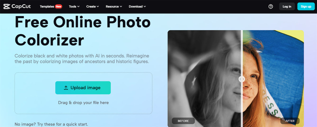Expand the Create dropdown menu
Screen dimensions: 317x127
click(x=92, y=7)
